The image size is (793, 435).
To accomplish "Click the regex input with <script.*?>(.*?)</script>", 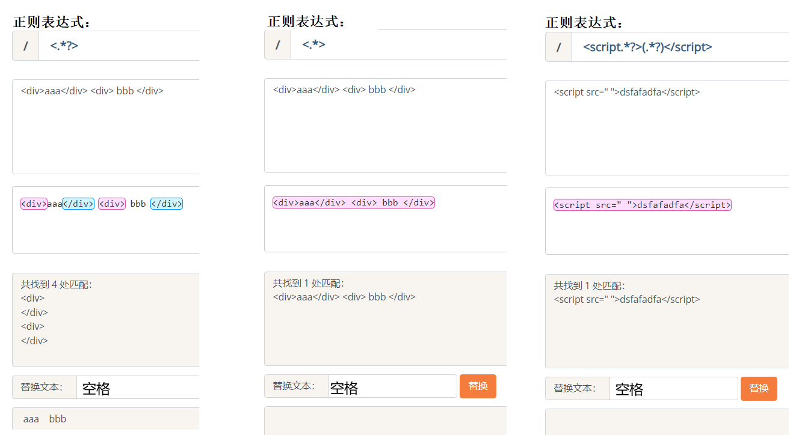I will point(680,47).
